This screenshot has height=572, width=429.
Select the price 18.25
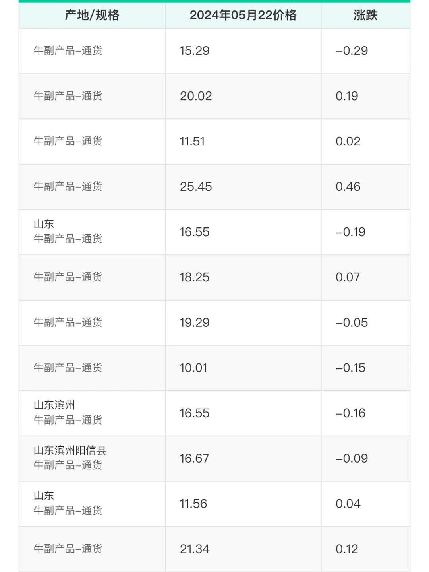pyautogui.click(x=195, y=277)
